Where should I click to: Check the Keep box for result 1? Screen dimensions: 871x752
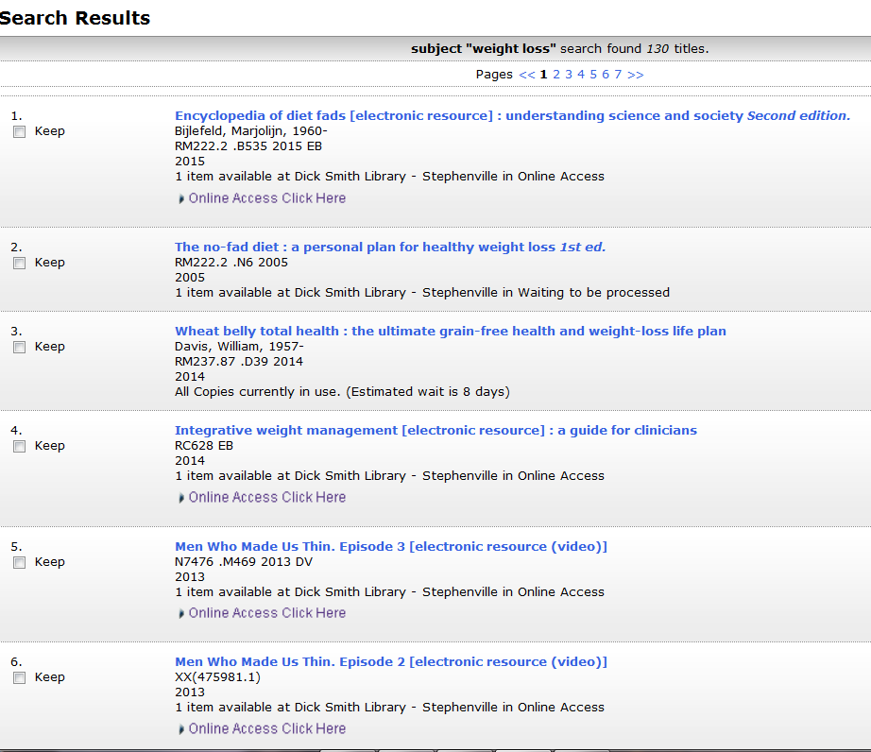point(20,131)
